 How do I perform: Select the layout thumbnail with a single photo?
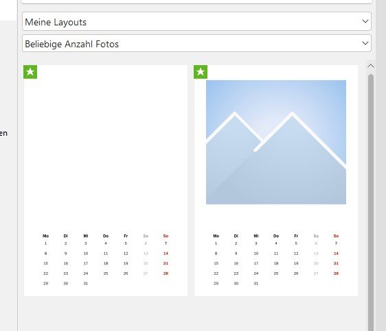pos(276,180)
